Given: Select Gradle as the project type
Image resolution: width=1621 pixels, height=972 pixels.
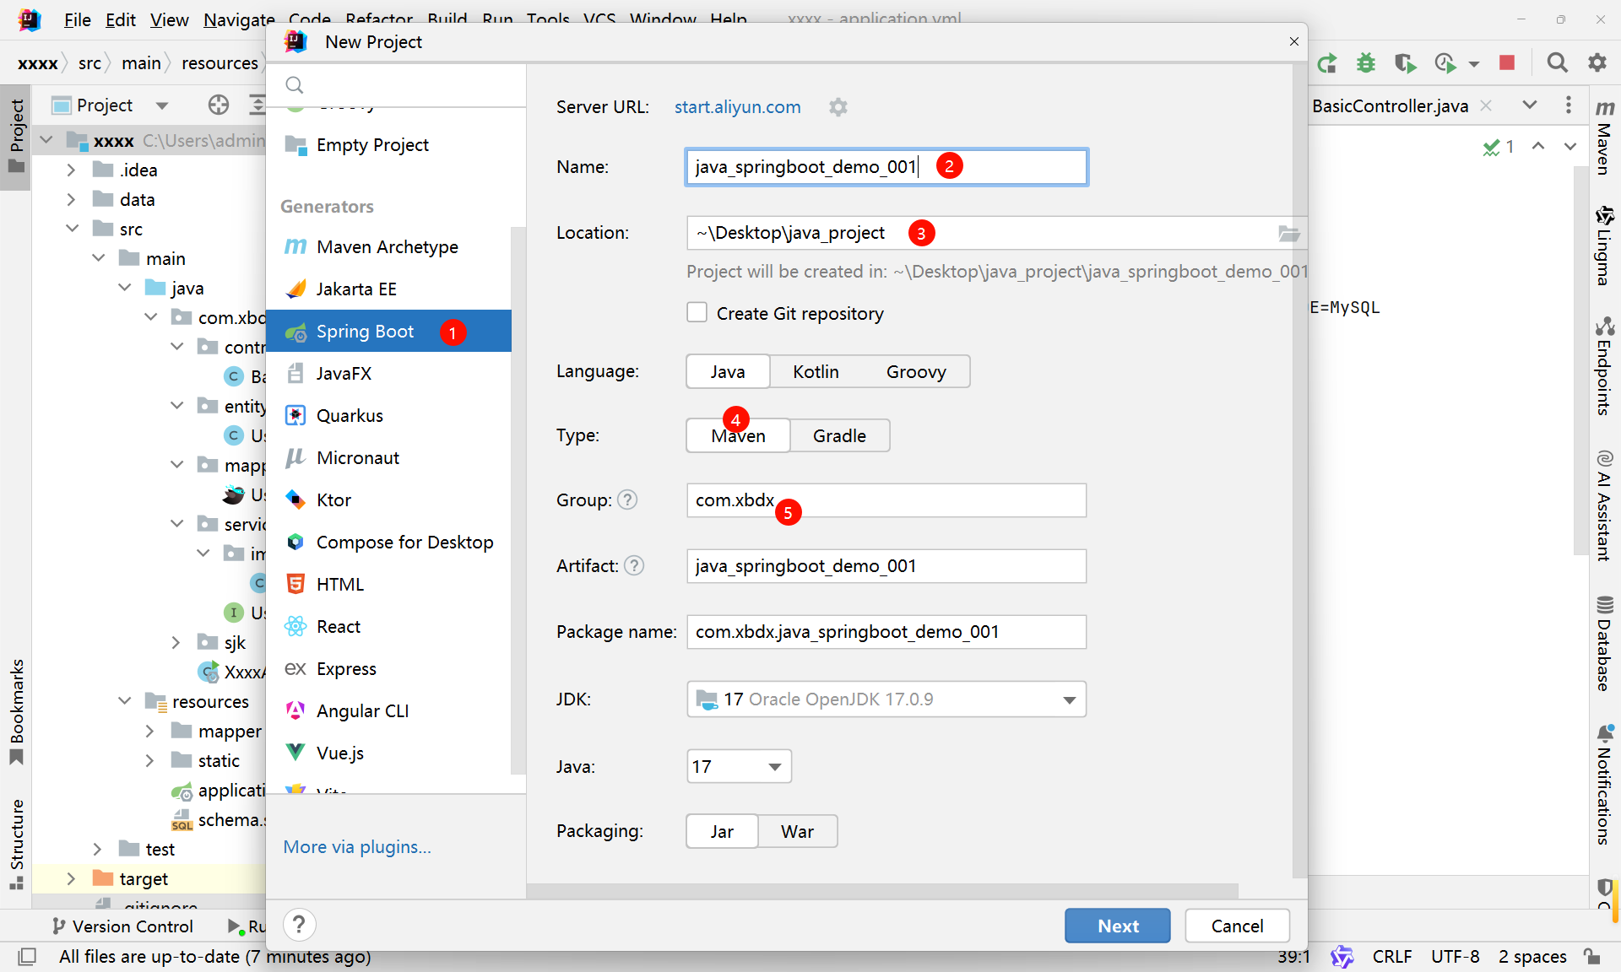Looking at the screenshot, I should [x=839, y=436].
